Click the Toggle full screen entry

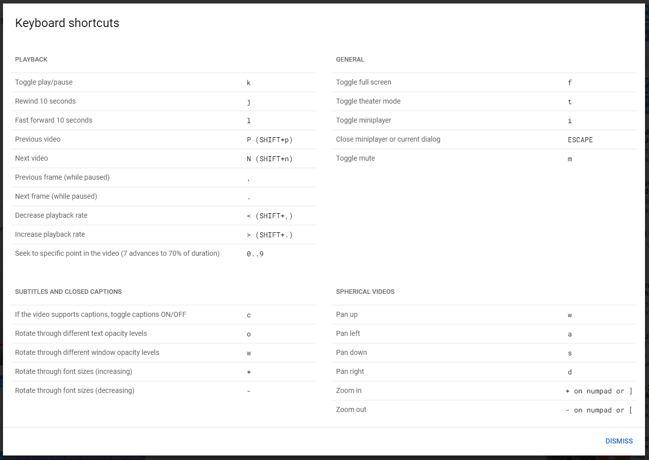tap(484, 83)
